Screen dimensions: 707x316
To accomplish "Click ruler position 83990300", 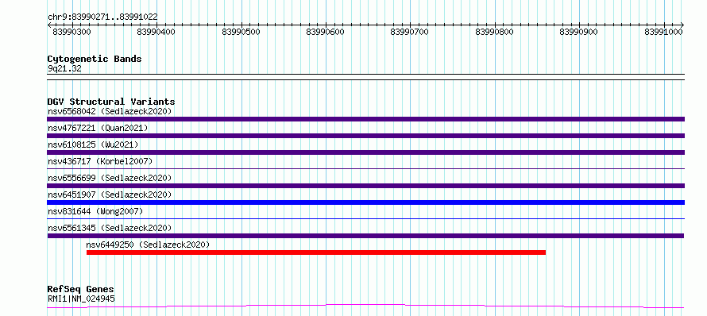I will point(71,32).
